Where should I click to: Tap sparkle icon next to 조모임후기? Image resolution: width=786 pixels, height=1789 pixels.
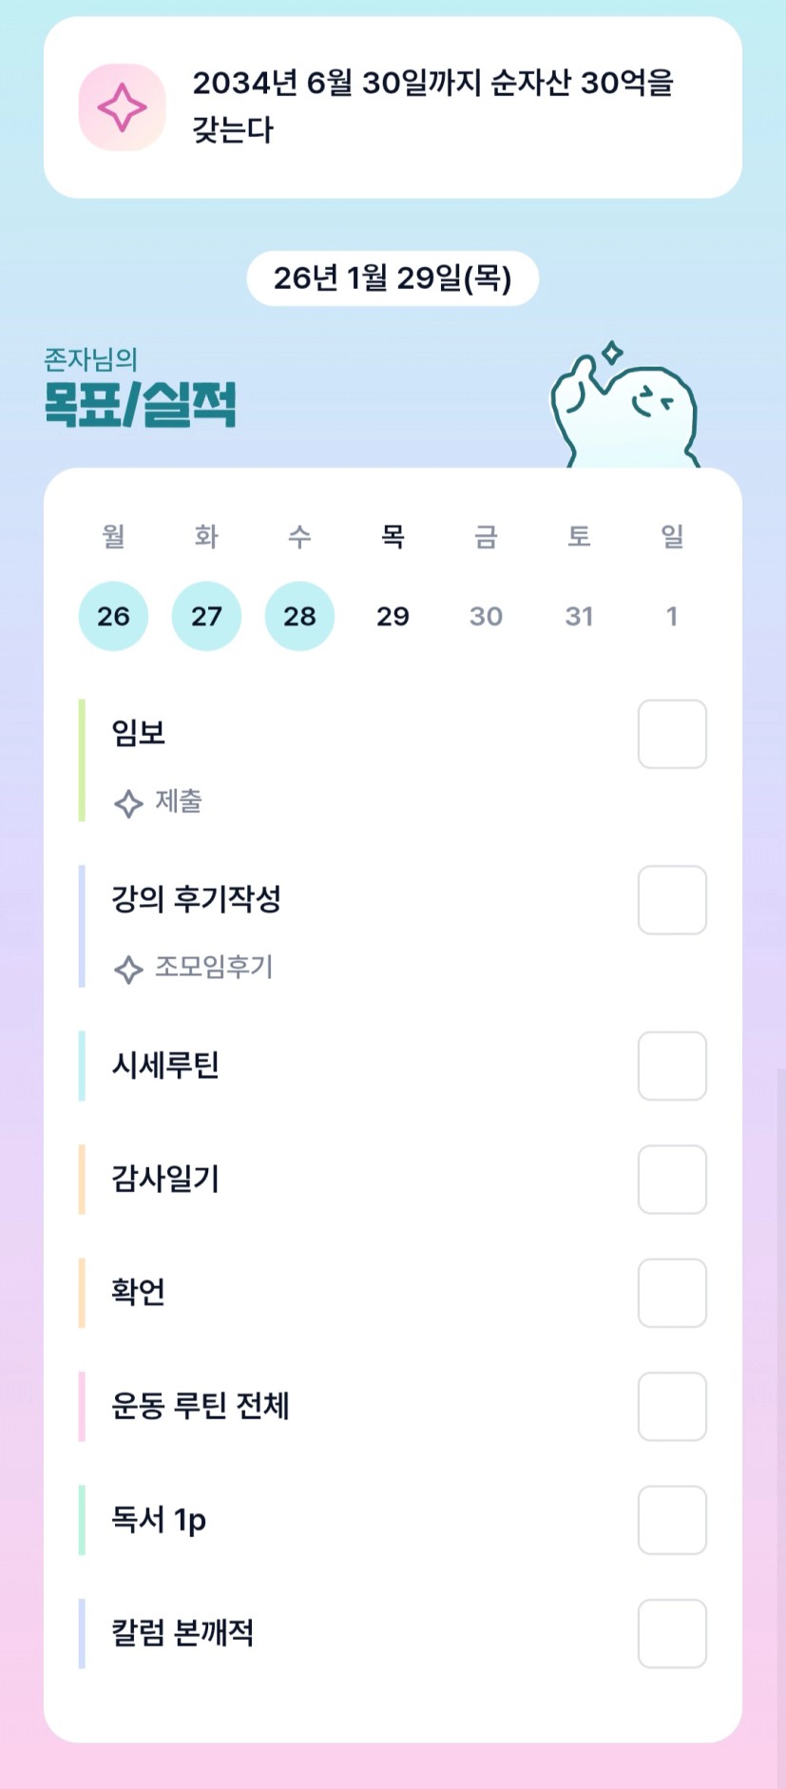tap(128, 969)
